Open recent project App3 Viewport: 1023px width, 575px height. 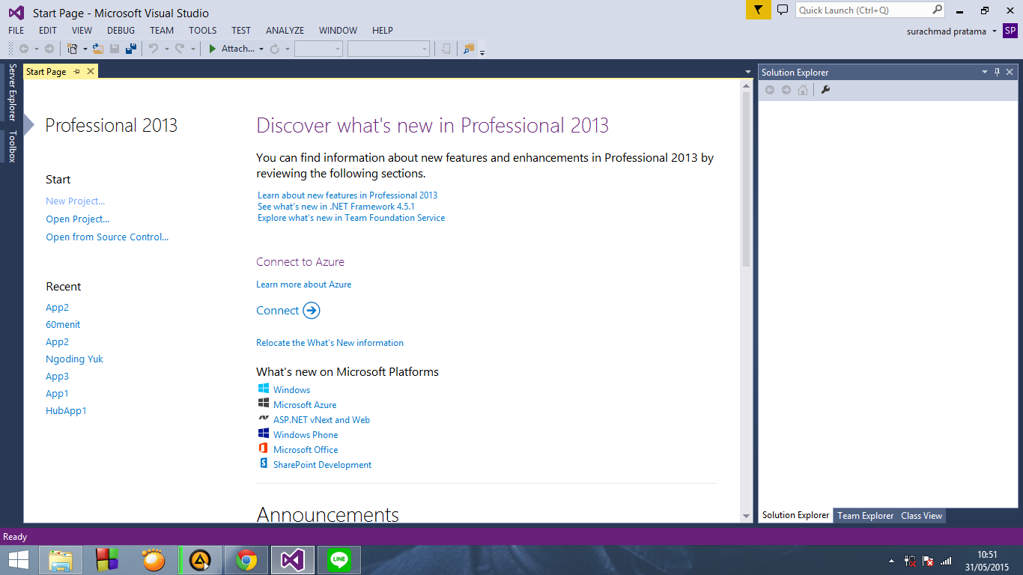[x=57, y=377]
